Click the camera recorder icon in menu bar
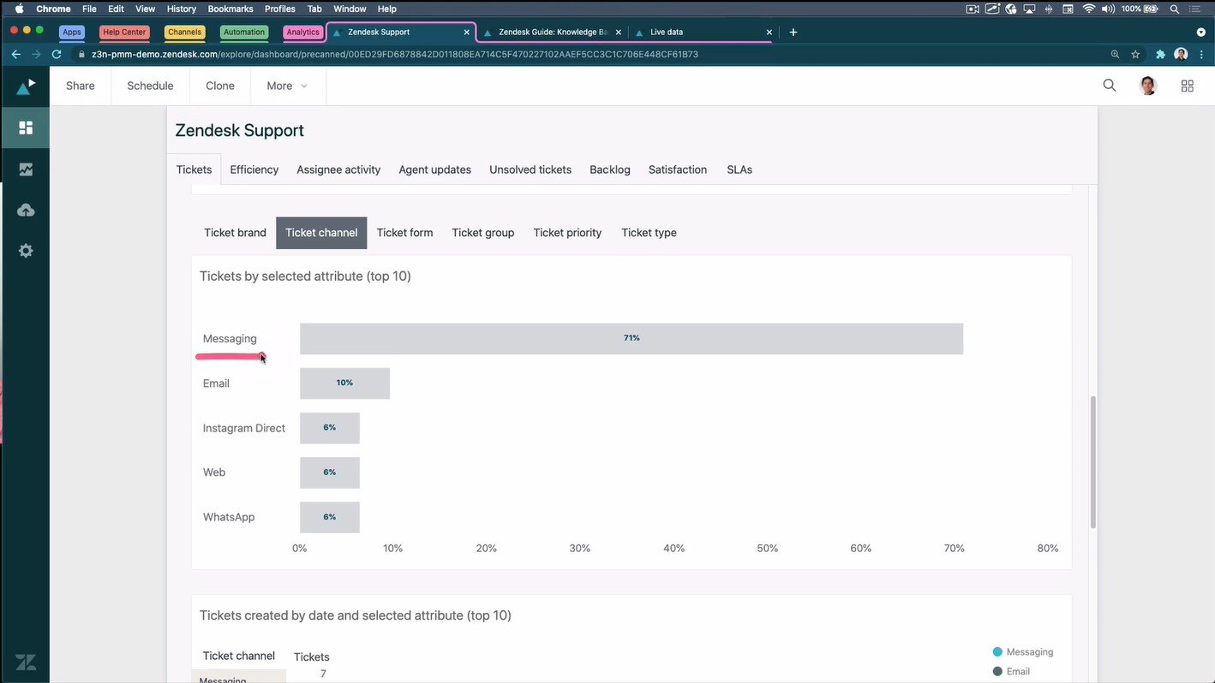This screenshot has height=683, width=1215. pyautogui.click(x=973, y=9)
